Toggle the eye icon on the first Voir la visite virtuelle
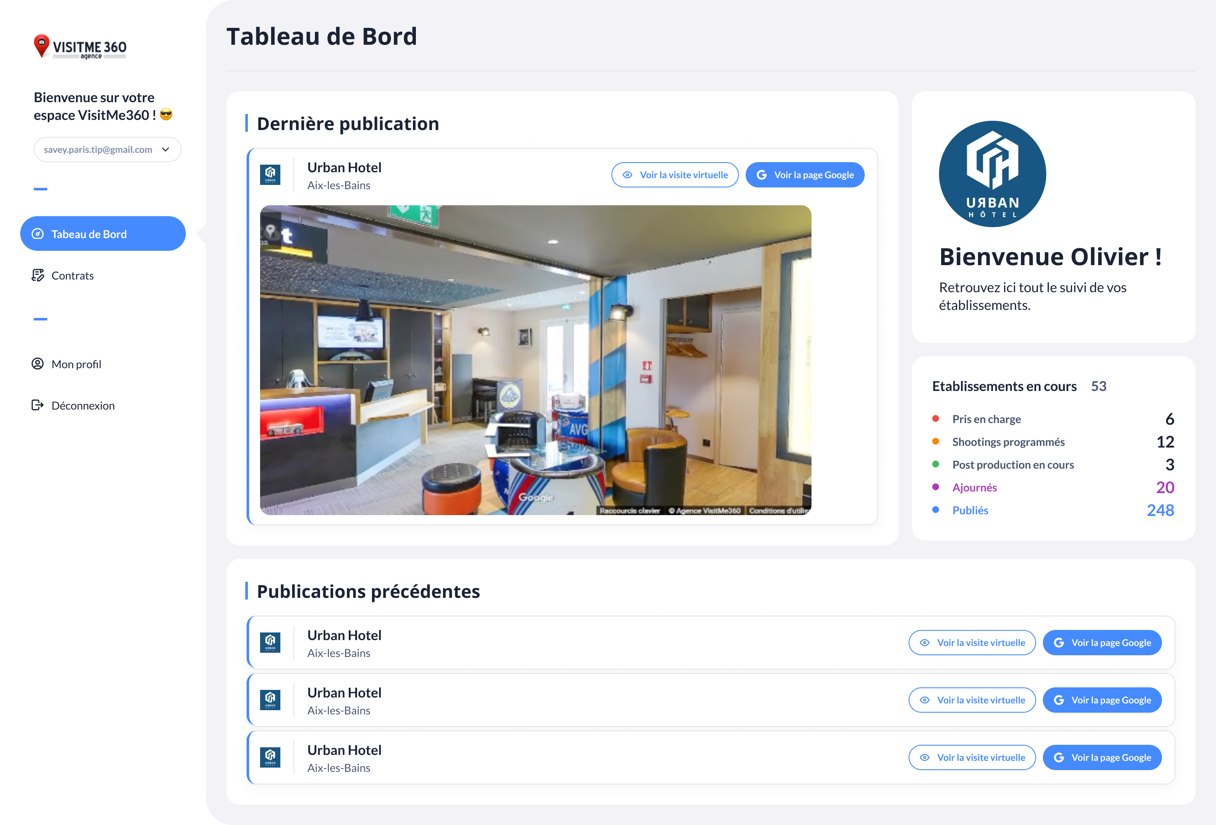 coord(627,175)
